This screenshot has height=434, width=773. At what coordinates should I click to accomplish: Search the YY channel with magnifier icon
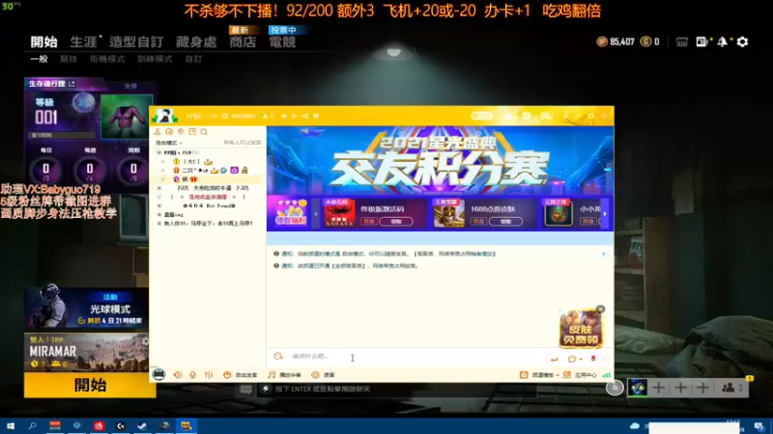[x=204, y=132]
